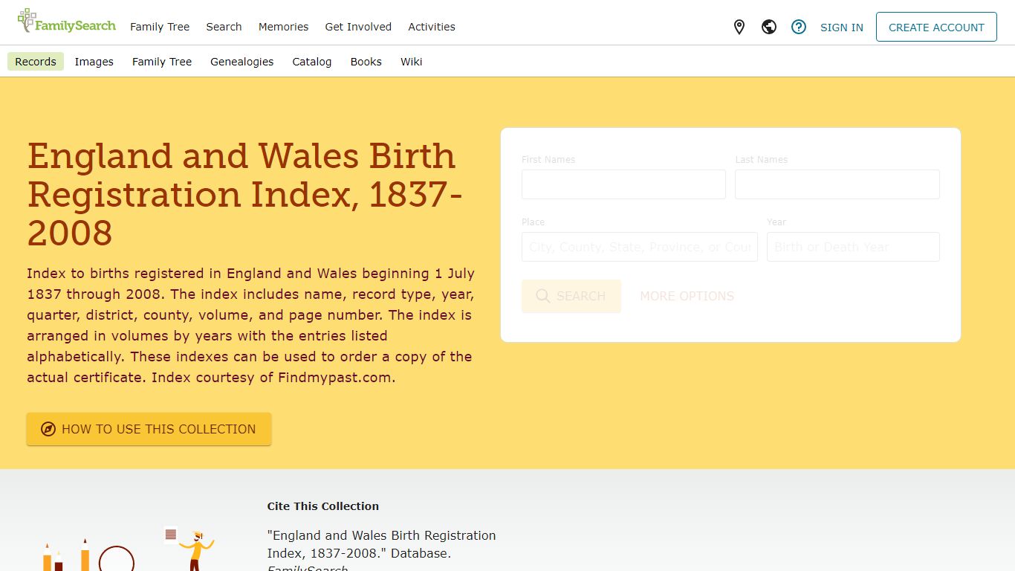Select the Records tab
The image size is (1015, 571).
click(36, 62)
